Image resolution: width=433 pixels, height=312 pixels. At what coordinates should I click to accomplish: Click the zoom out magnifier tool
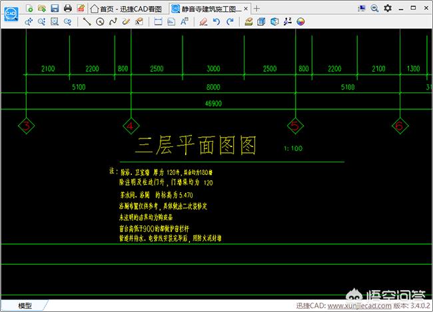(68, 21)
